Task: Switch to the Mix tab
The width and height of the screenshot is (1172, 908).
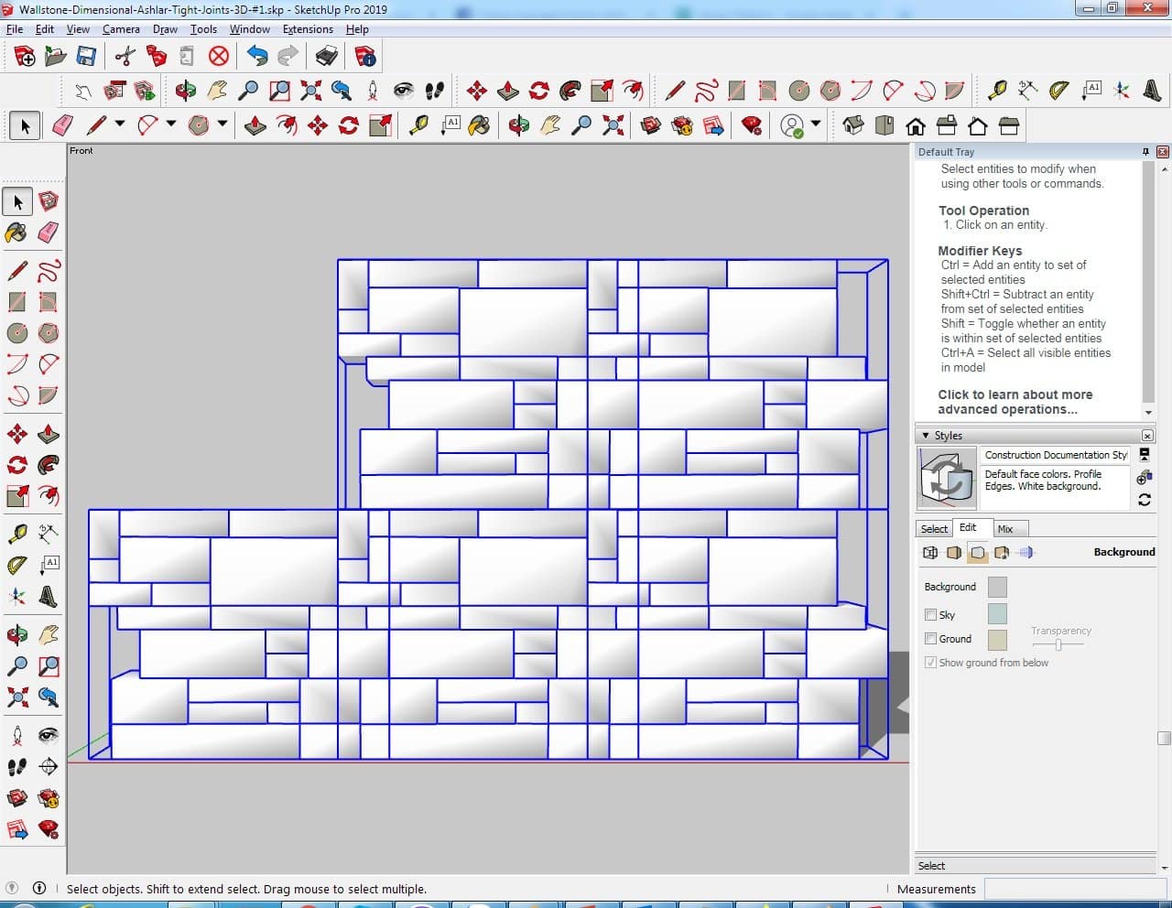Action: coord(1005,529)
